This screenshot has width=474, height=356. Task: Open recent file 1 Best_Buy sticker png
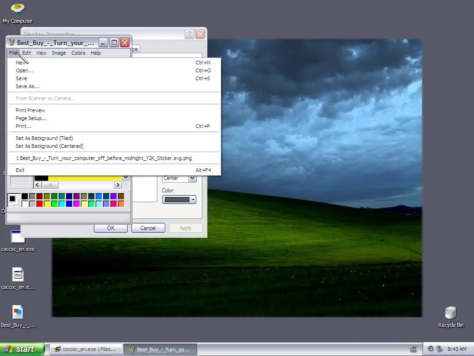pos(114,159)
